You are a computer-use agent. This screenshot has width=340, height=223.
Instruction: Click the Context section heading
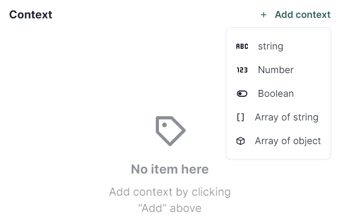[31, 15]
